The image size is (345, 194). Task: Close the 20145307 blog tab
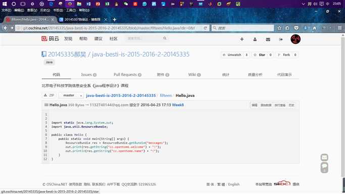click(106, 20)
